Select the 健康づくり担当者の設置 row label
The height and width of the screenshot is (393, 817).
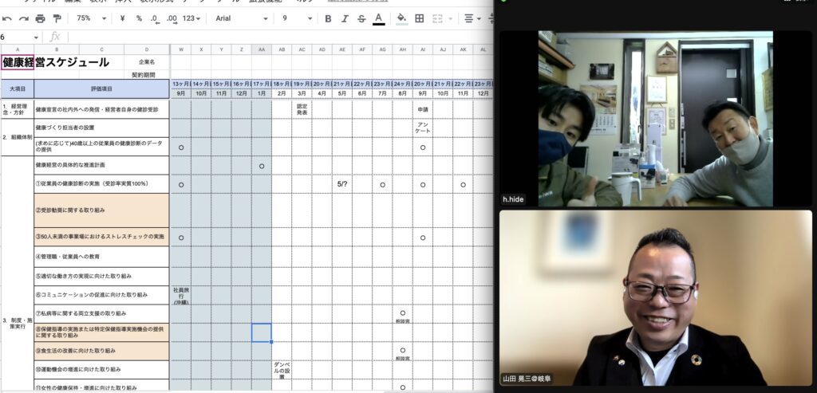click(101, 128)
